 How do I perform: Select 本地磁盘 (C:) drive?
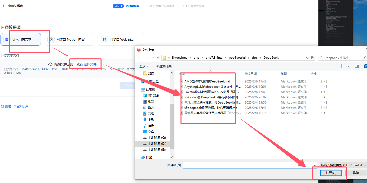click(154, 138)
